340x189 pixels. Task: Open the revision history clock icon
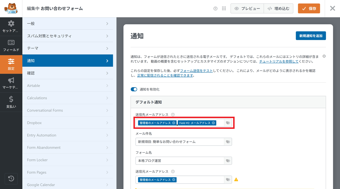11,179
